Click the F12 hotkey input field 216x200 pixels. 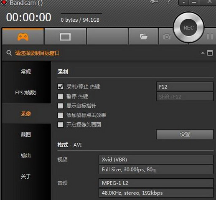(x=185, y=86)
